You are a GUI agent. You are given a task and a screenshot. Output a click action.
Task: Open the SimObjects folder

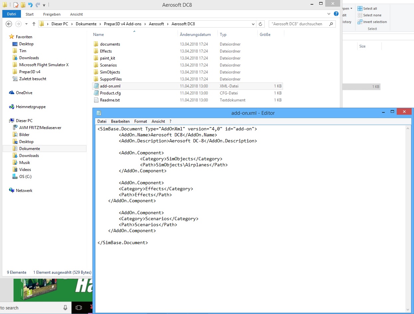coord(110,72)
